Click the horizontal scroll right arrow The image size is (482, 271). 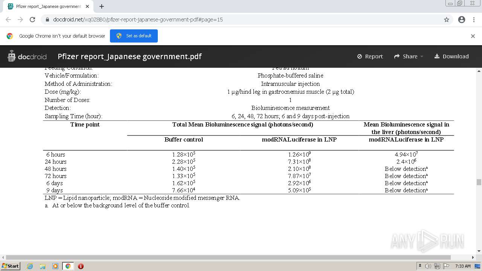[x=473, y=257]
